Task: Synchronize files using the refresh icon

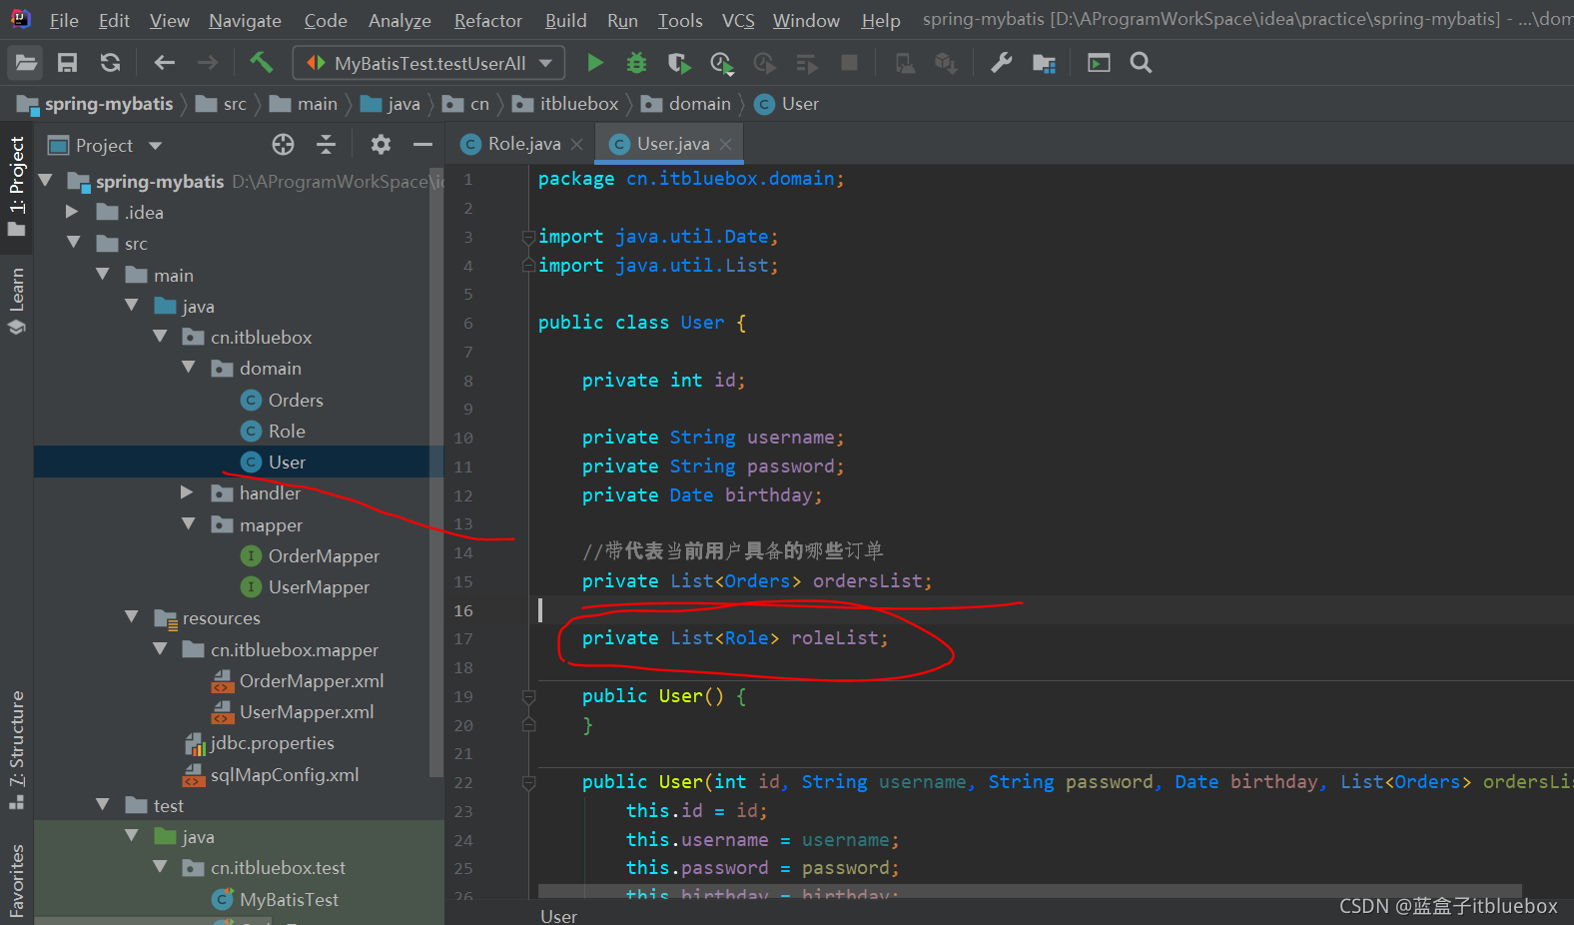Action: pos(110,63)
